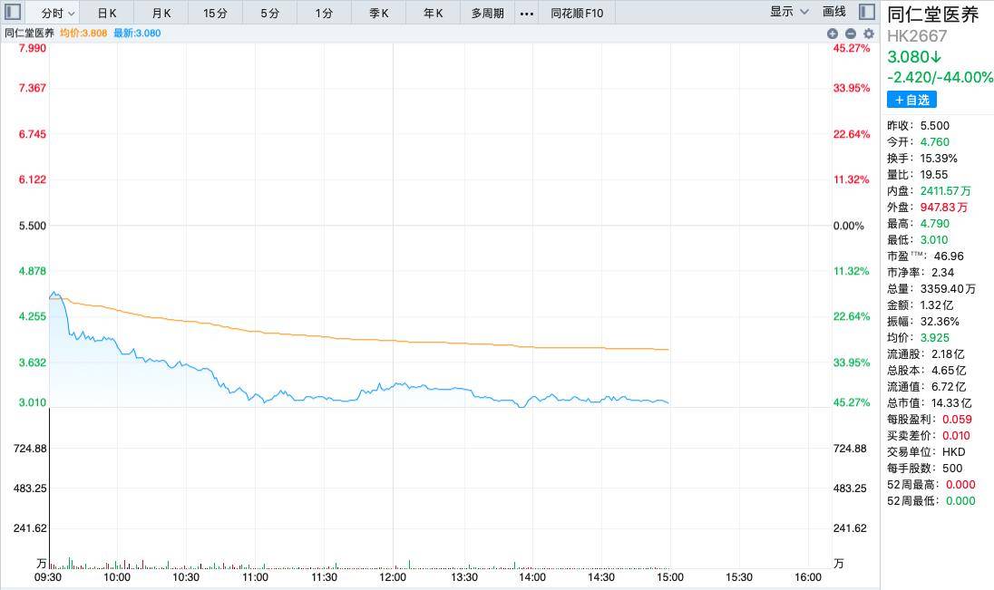Click change value -2.420/-44.00%

point(940,77)
